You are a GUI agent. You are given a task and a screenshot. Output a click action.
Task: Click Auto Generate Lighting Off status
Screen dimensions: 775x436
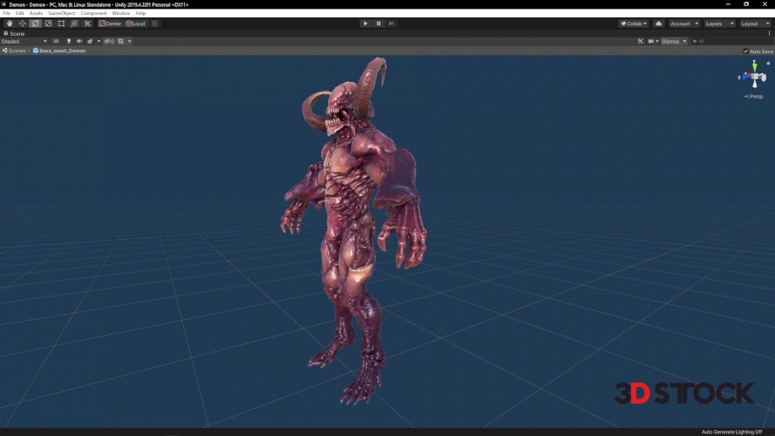coord(731,432)
